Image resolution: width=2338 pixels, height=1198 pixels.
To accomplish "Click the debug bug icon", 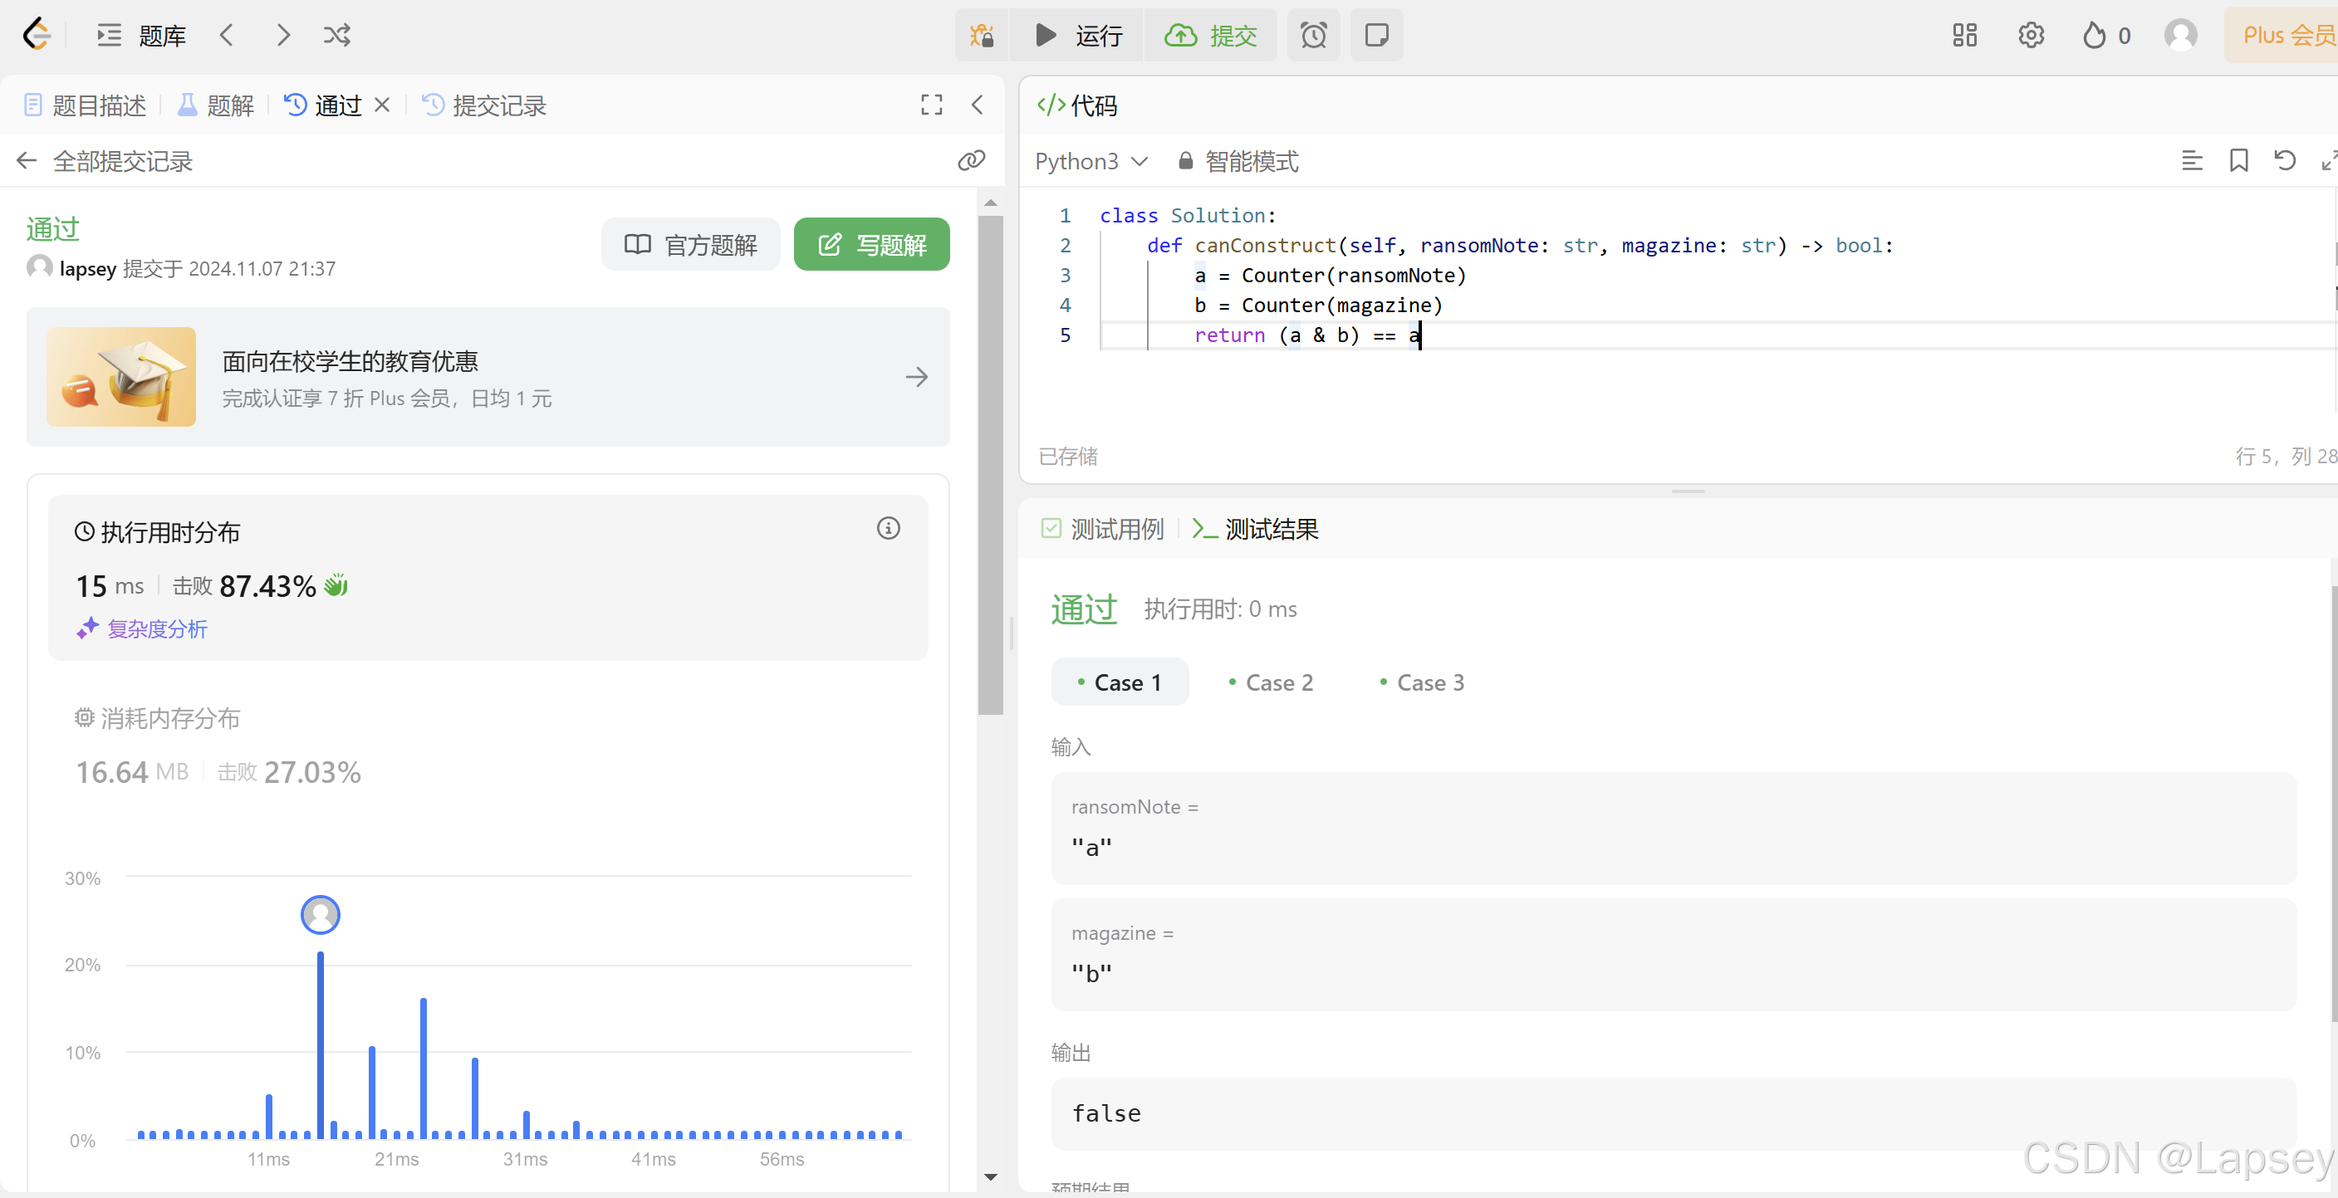I will (981, 36).
